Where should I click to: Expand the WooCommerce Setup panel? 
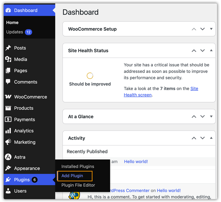pos(211,29)
